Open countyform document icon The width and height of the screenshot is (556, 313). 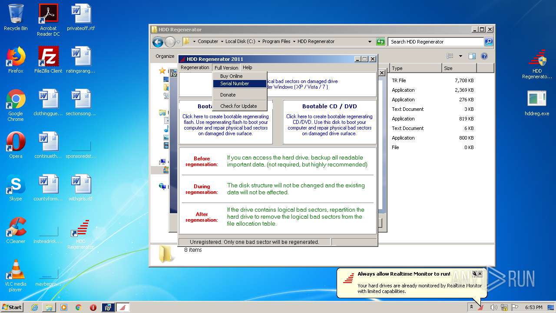coord(48,188)
